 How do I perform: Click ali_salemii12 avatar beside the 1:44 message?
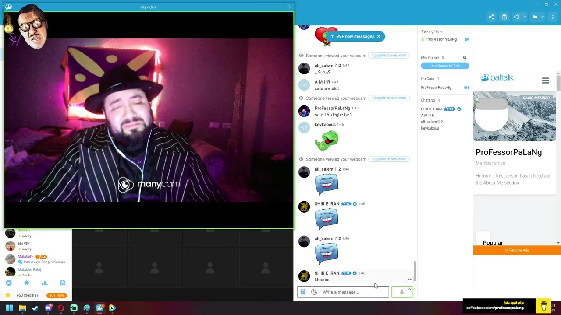click(x=304, y=68)
